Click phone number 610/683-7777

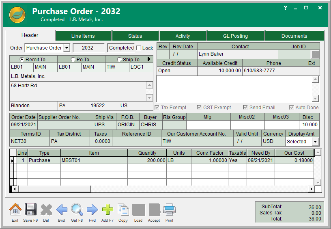pos(273,71)
